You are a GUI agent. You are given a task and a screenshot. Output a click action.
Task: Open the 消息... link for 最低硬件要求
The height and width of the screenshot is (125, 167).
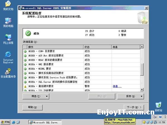tap(117, 86)
